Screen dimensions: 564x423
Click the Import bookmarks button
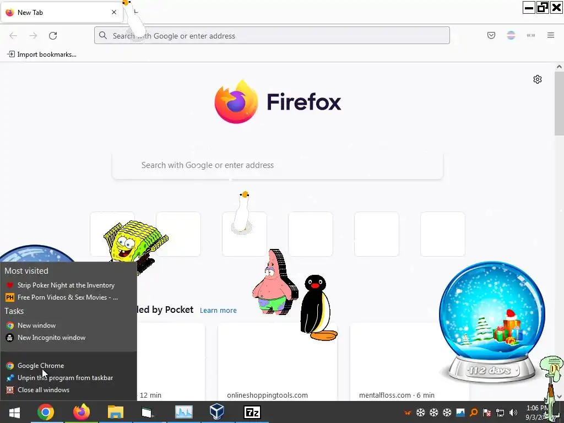pos(42,55)
